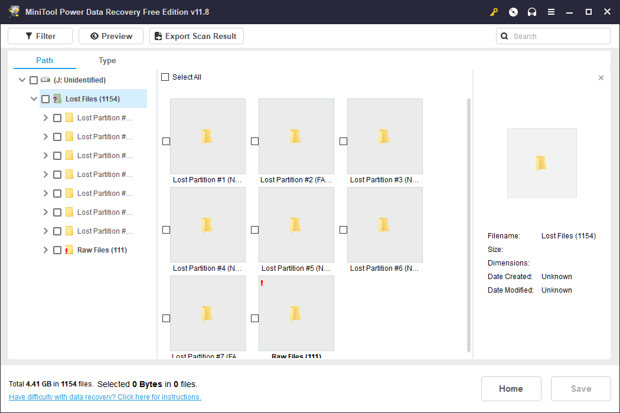620x413 pixels.
Task: Tick checkbox beside Lost Partition #4 thumbnail
Action: point(166,230)
